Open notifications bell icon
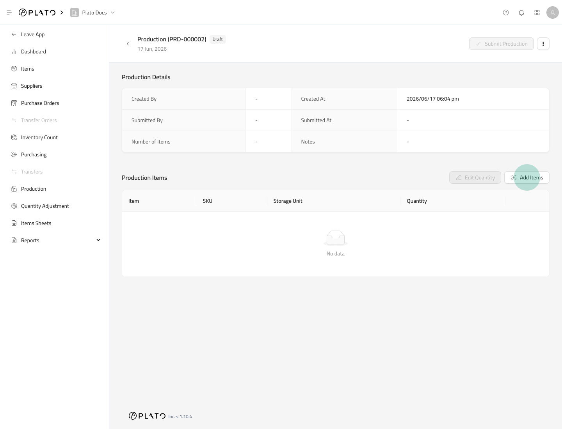 click(x=521, y=12)
